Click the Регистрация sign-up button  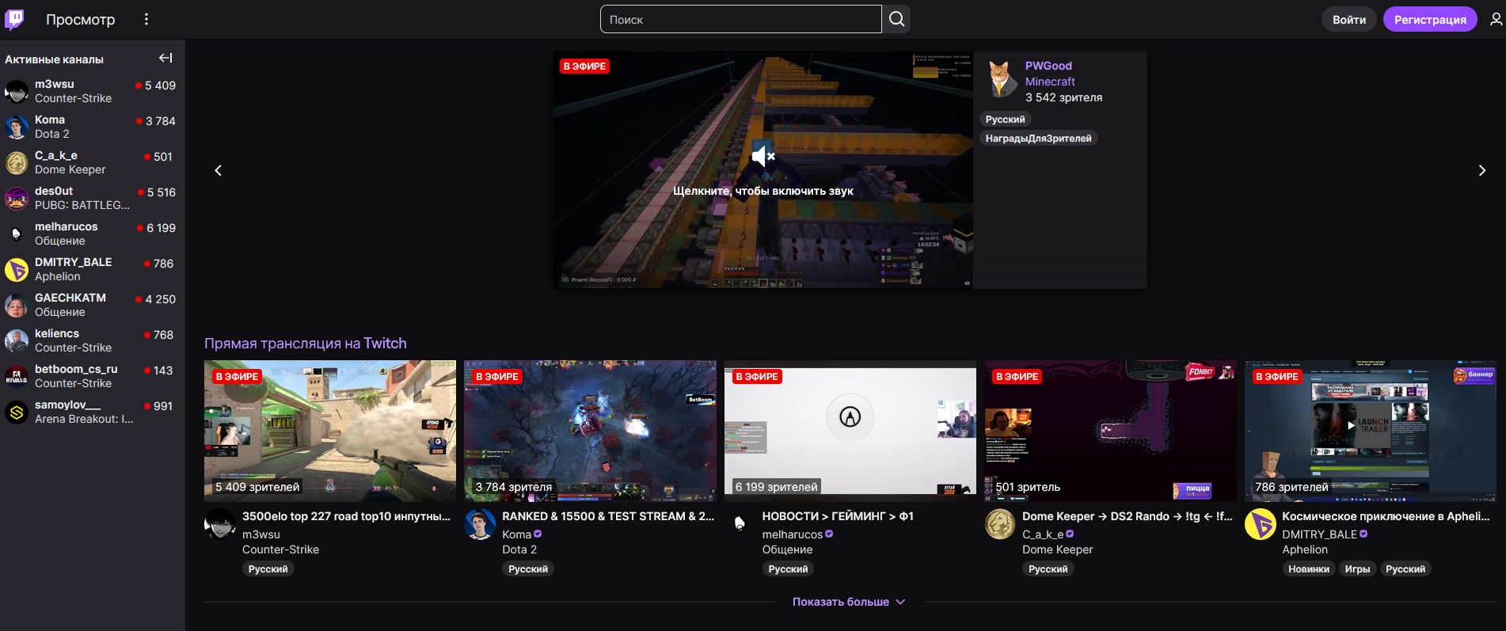[1430, 20]
